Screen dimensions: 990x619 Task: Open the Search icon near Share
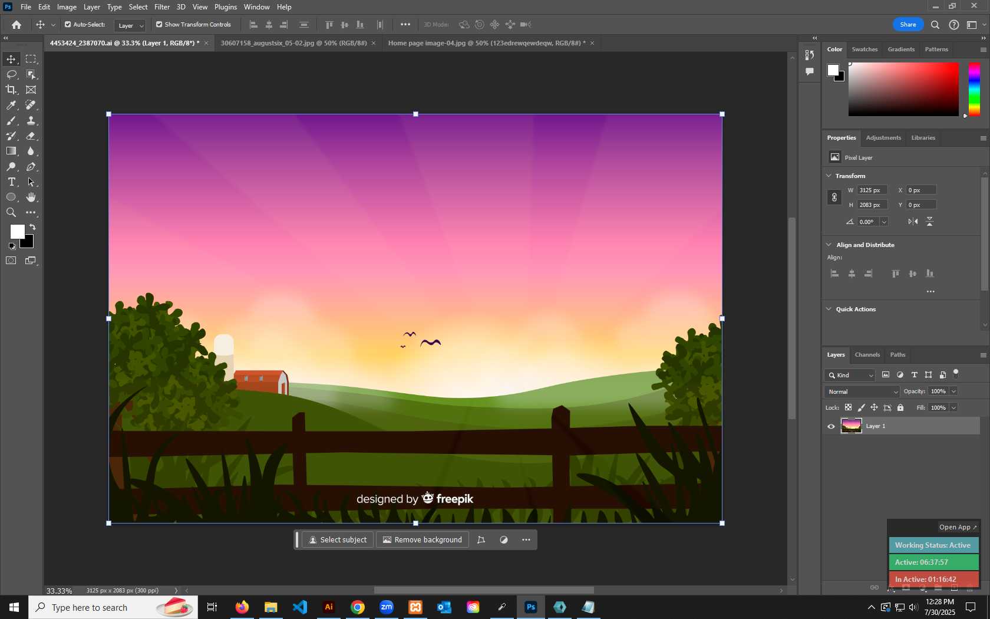click(935, 25)
